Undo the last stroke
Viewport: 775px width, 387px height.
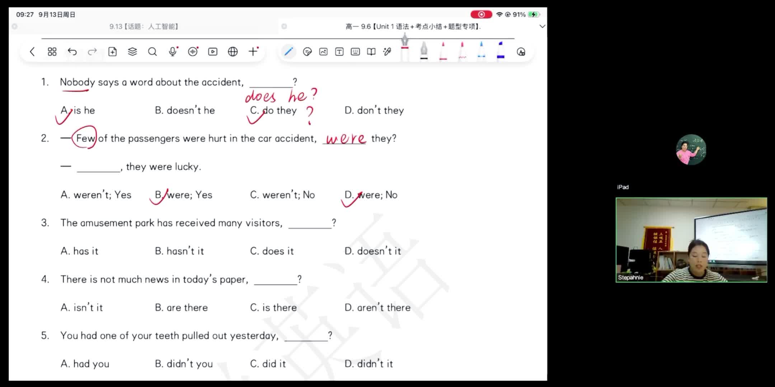[72, 52]
